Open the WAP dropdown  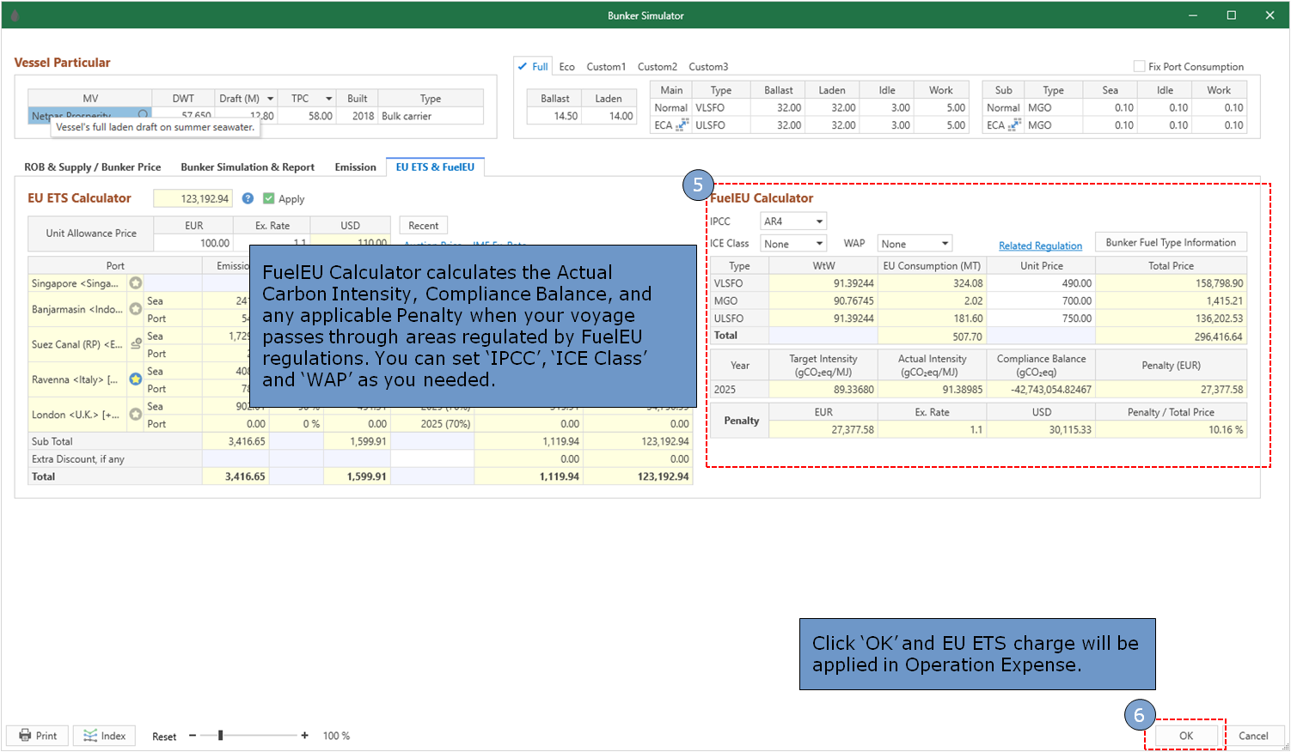click(915, 244)
